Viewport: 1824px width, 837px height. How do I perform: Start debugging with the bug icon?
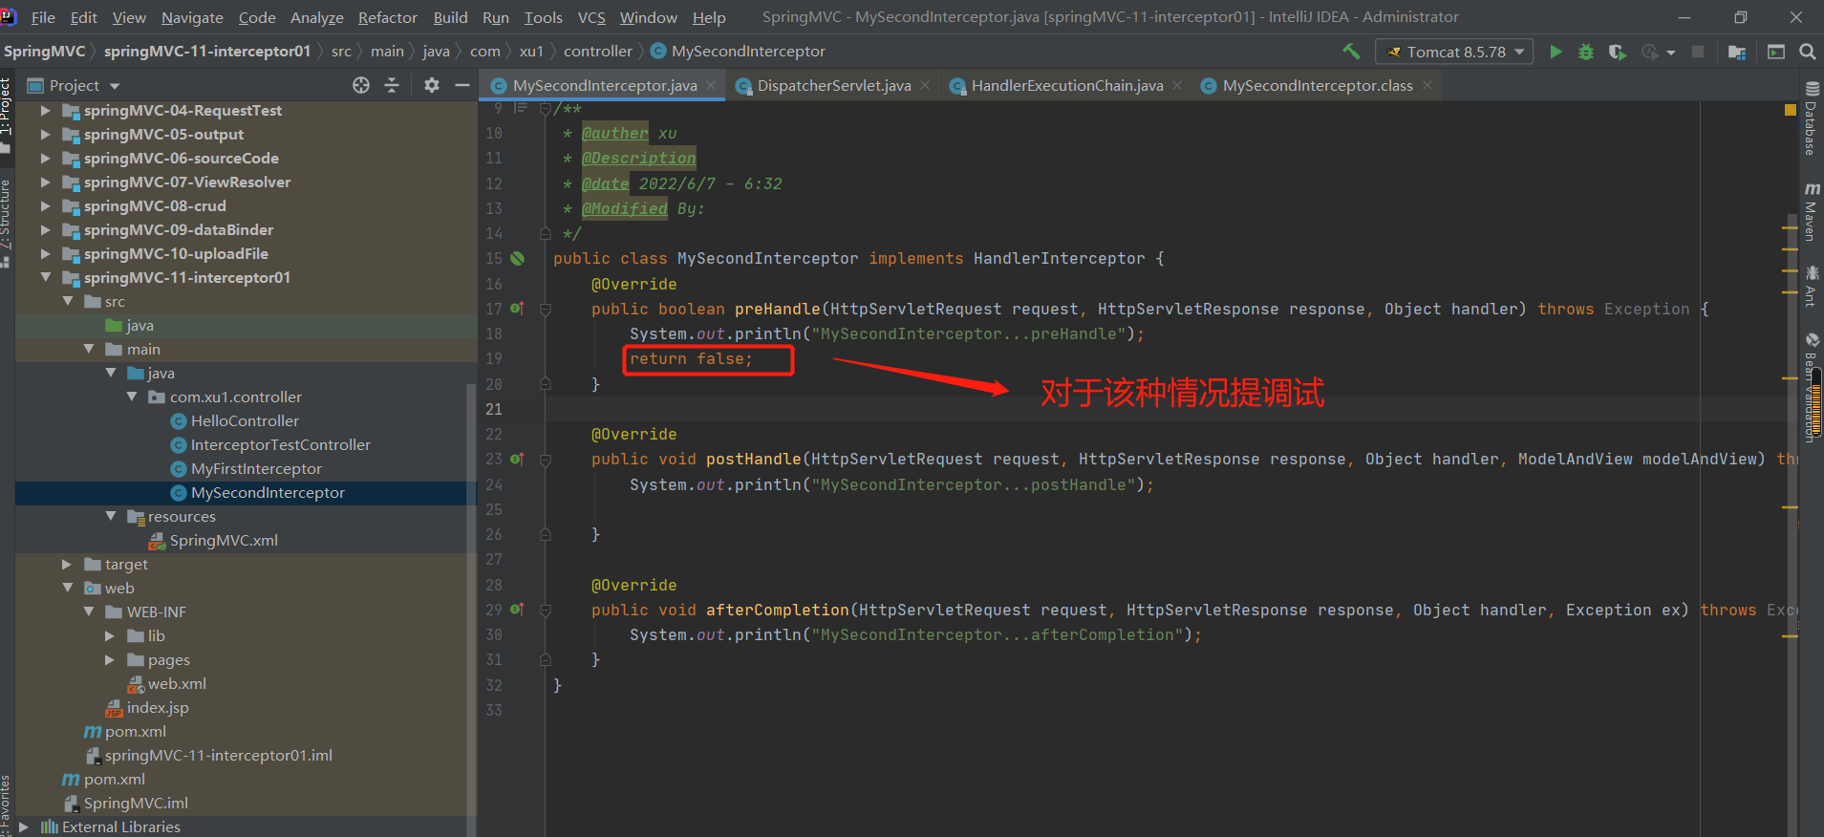[1586, 52]
